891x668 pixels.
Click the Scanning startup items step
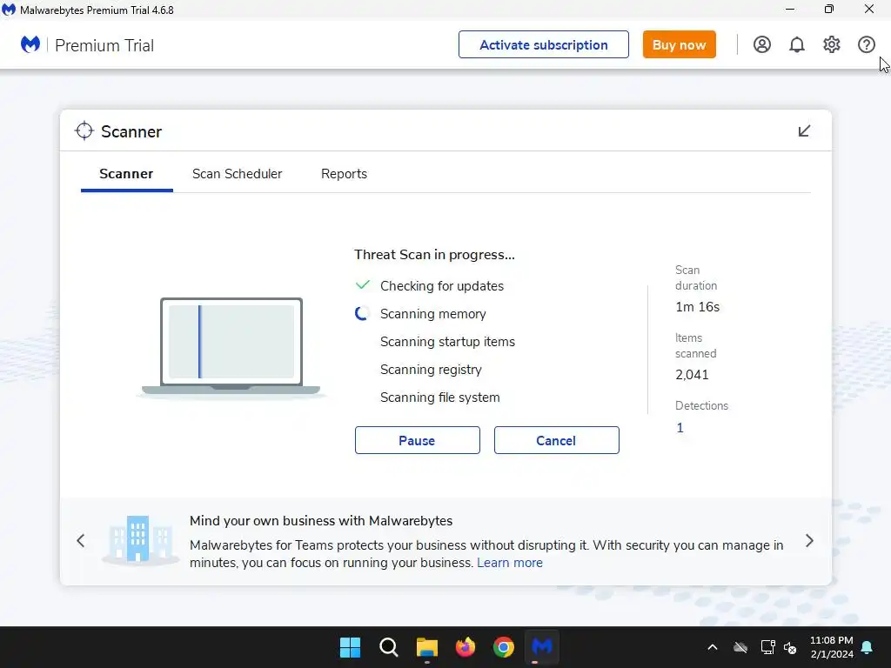pyautogui.click(x=447, y=341)
